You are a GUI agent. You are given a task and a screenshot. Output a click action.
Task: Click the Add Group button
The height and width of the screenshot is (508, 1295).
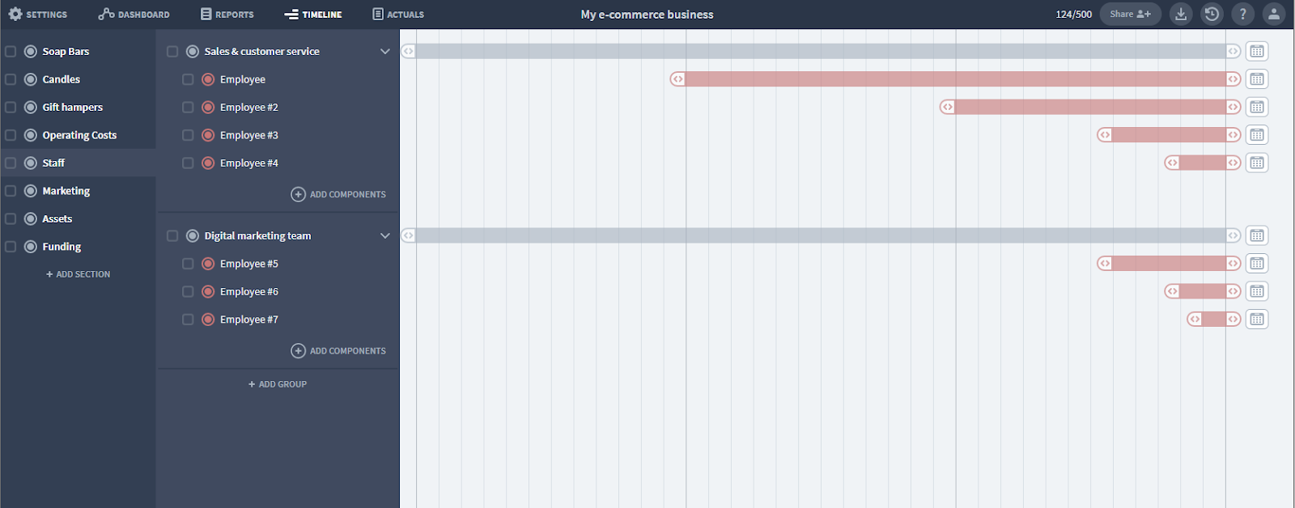(x=278, y=384)
